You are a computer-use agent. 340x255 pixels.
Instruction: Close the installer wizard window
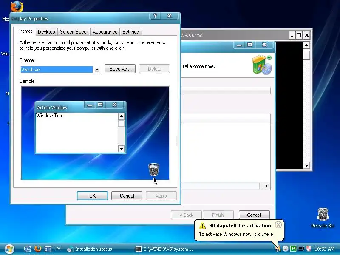pyautogui.click(x=264, y=45)
